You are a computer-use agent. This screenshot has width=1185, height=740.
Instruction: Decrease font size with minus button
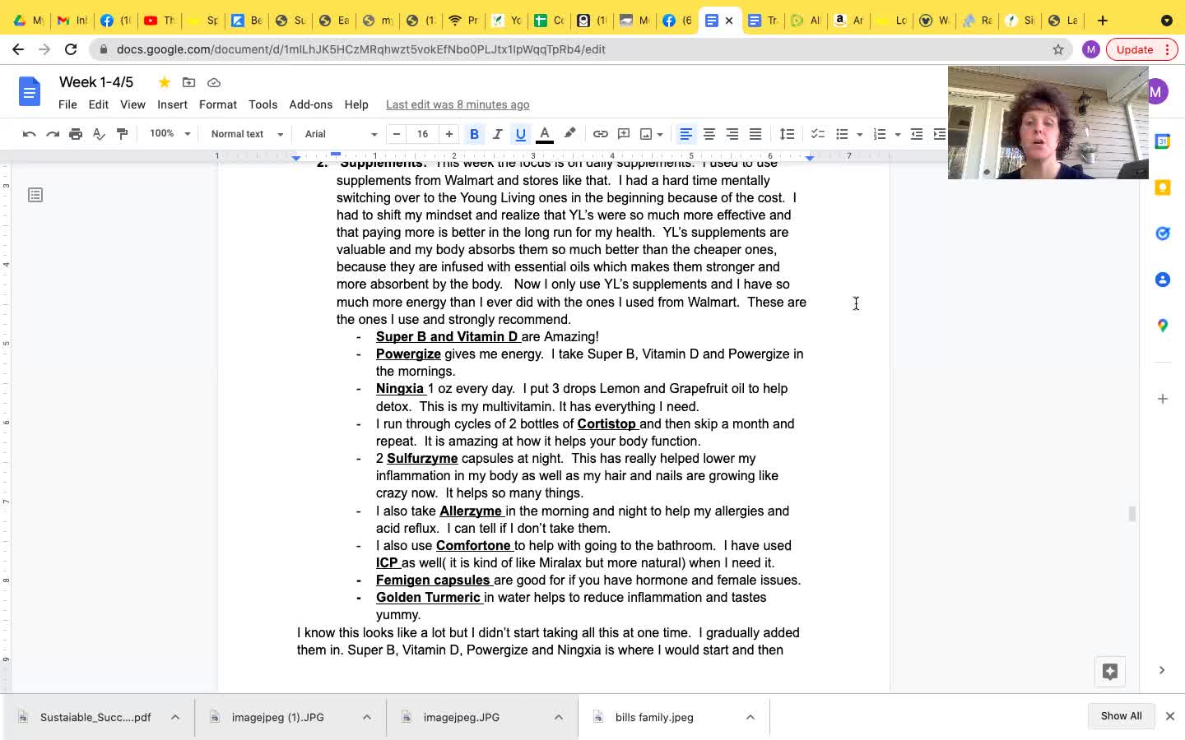click(x=397, y=134)
